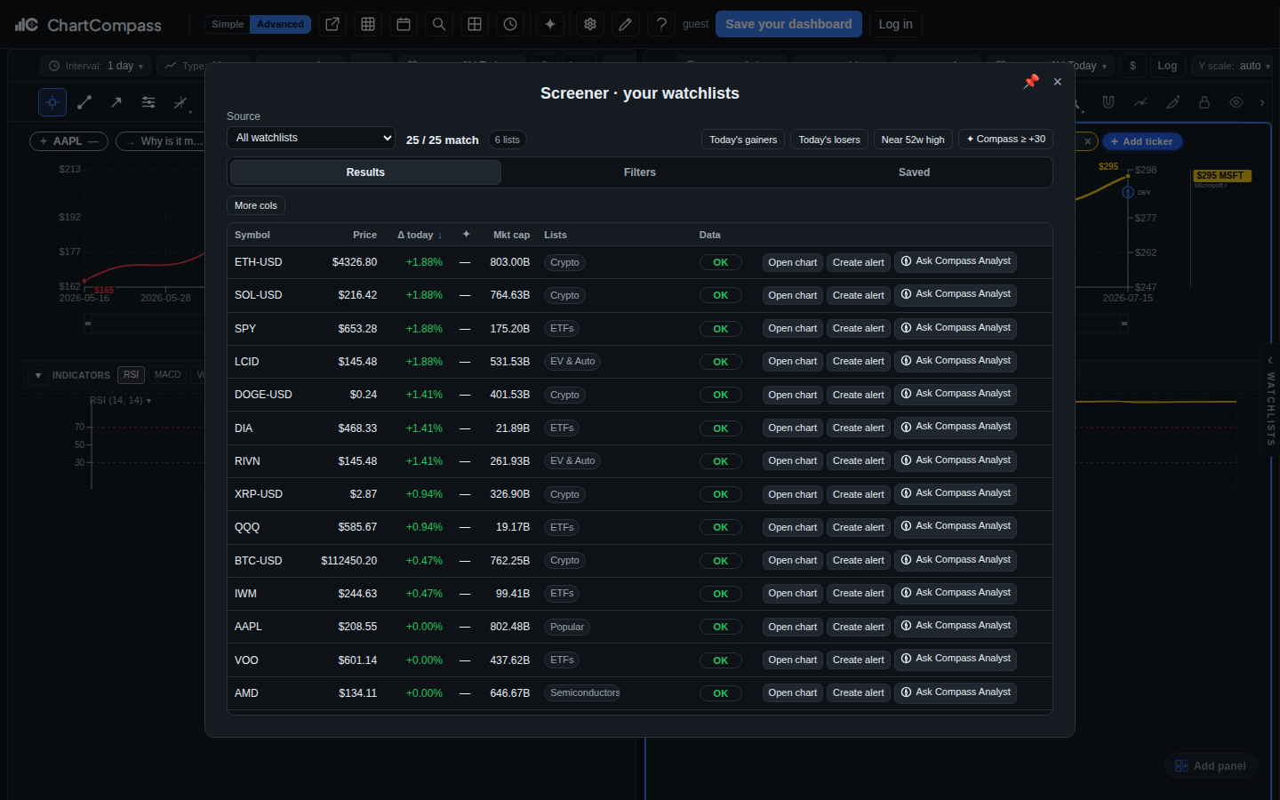Screen dimensions: 1280x800
Task: Ask Compass Analyst about SPY
Action: (x=956, y=328)
